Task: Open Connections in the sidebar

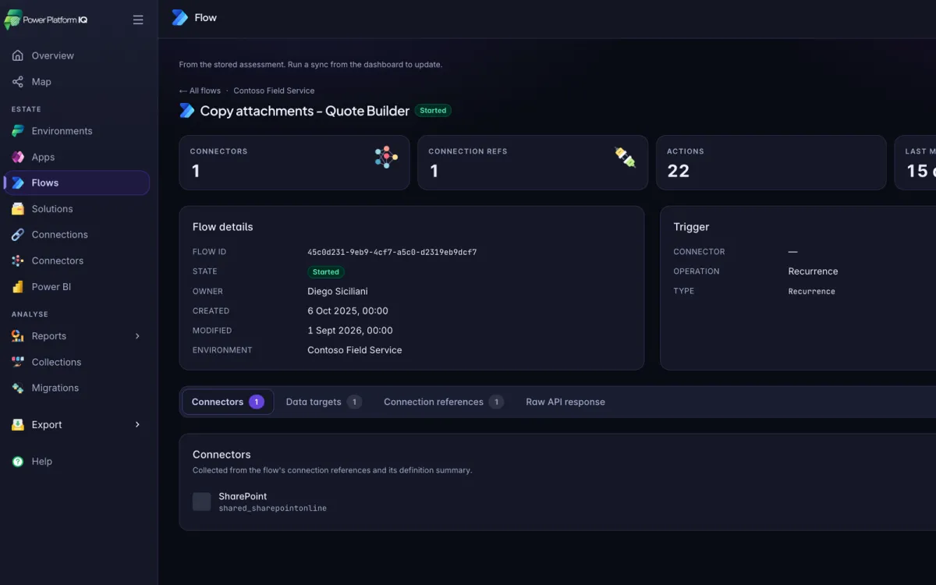Action: pos(76,234)
